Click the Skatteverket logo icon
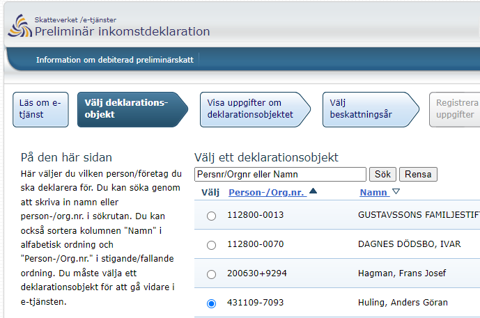The image size is (480, 318). (x=20, y=26)
